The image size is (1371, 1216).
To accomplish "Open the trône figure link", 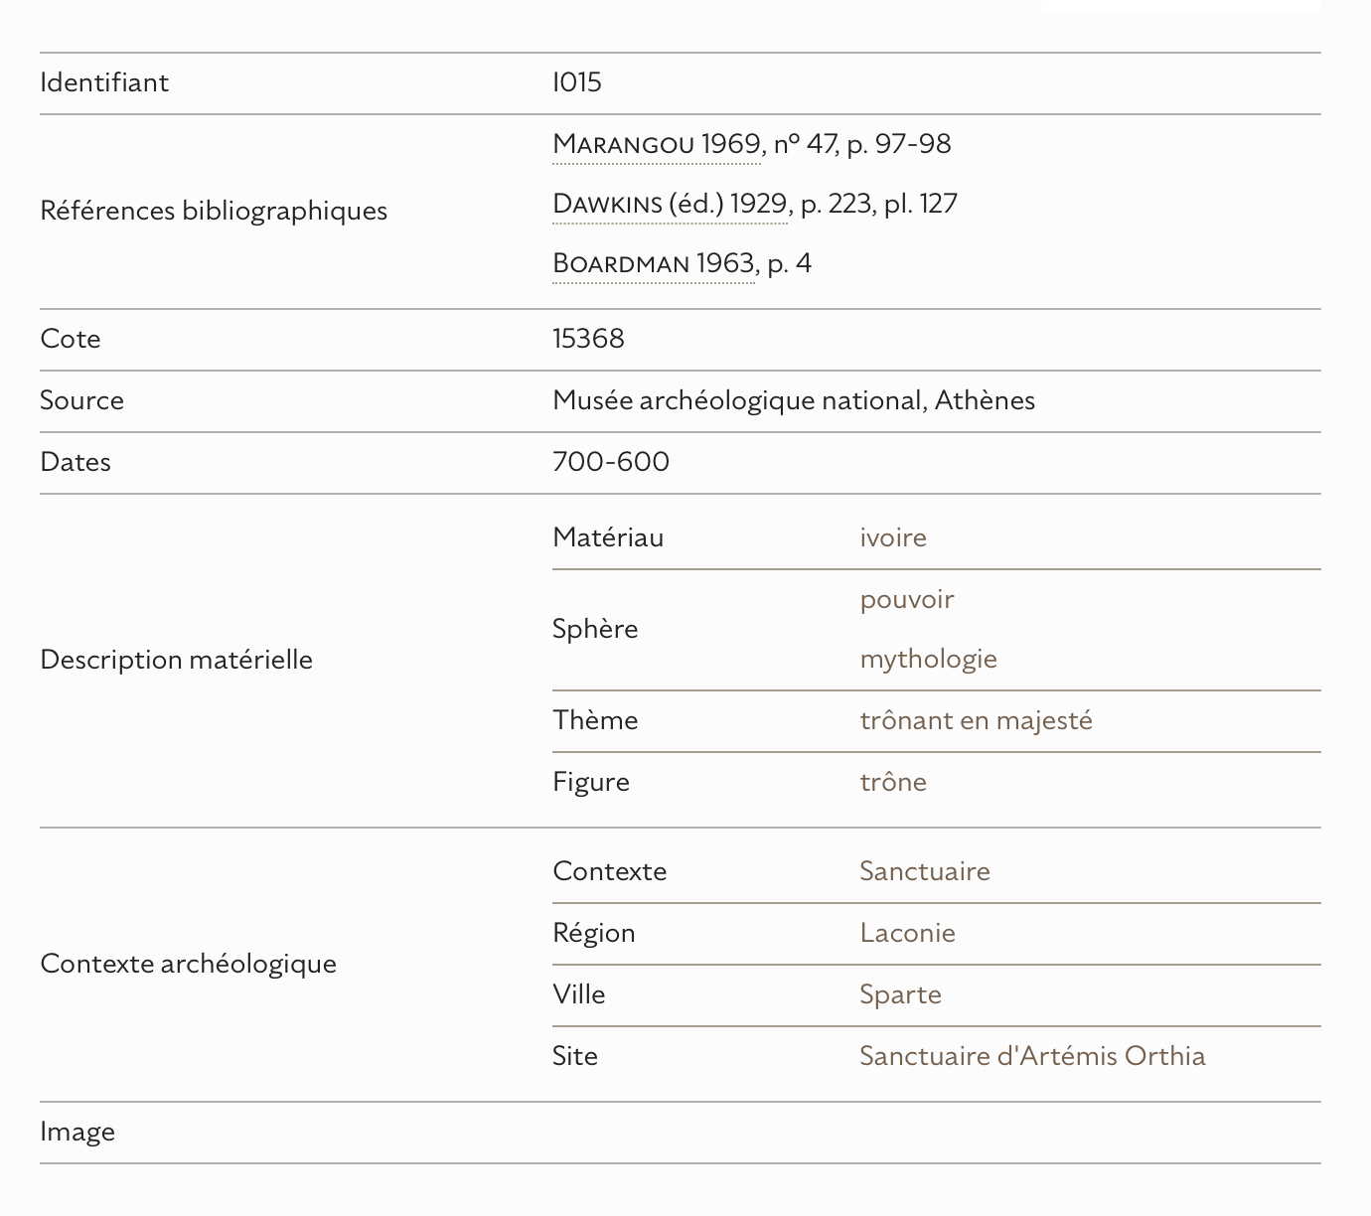I will 893,782.
